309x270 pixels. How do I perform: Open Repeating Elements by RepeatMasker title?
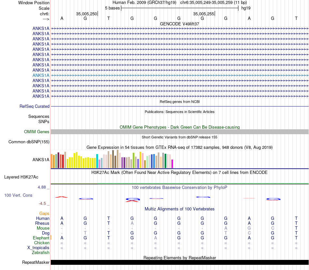pos(180,258)
